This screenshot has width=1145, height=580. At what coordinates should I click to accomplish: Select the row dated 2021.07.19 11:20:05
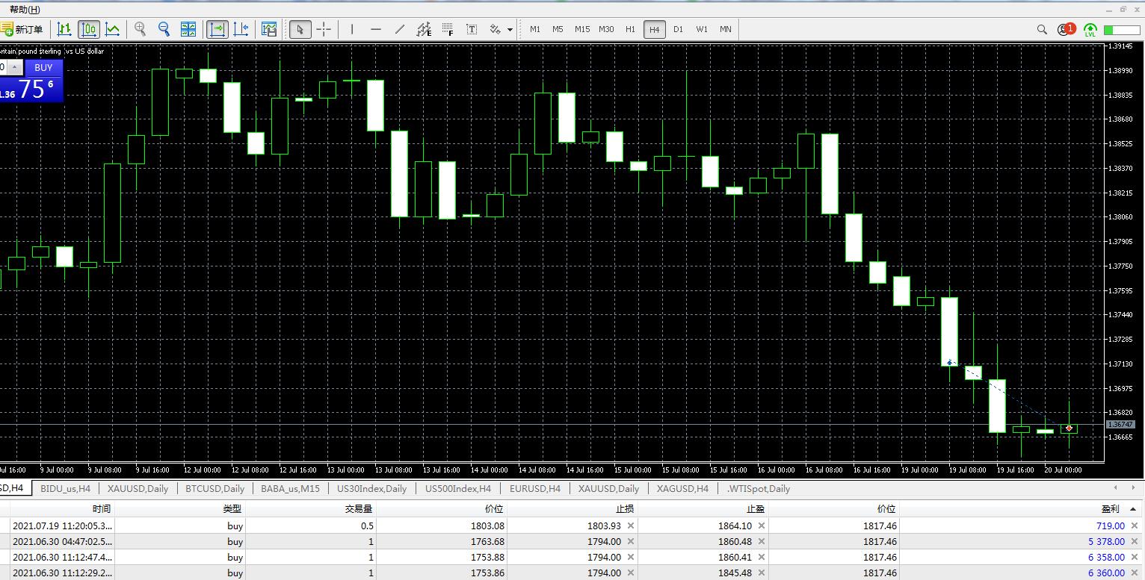pyautogui.click(x=572, y=526)
